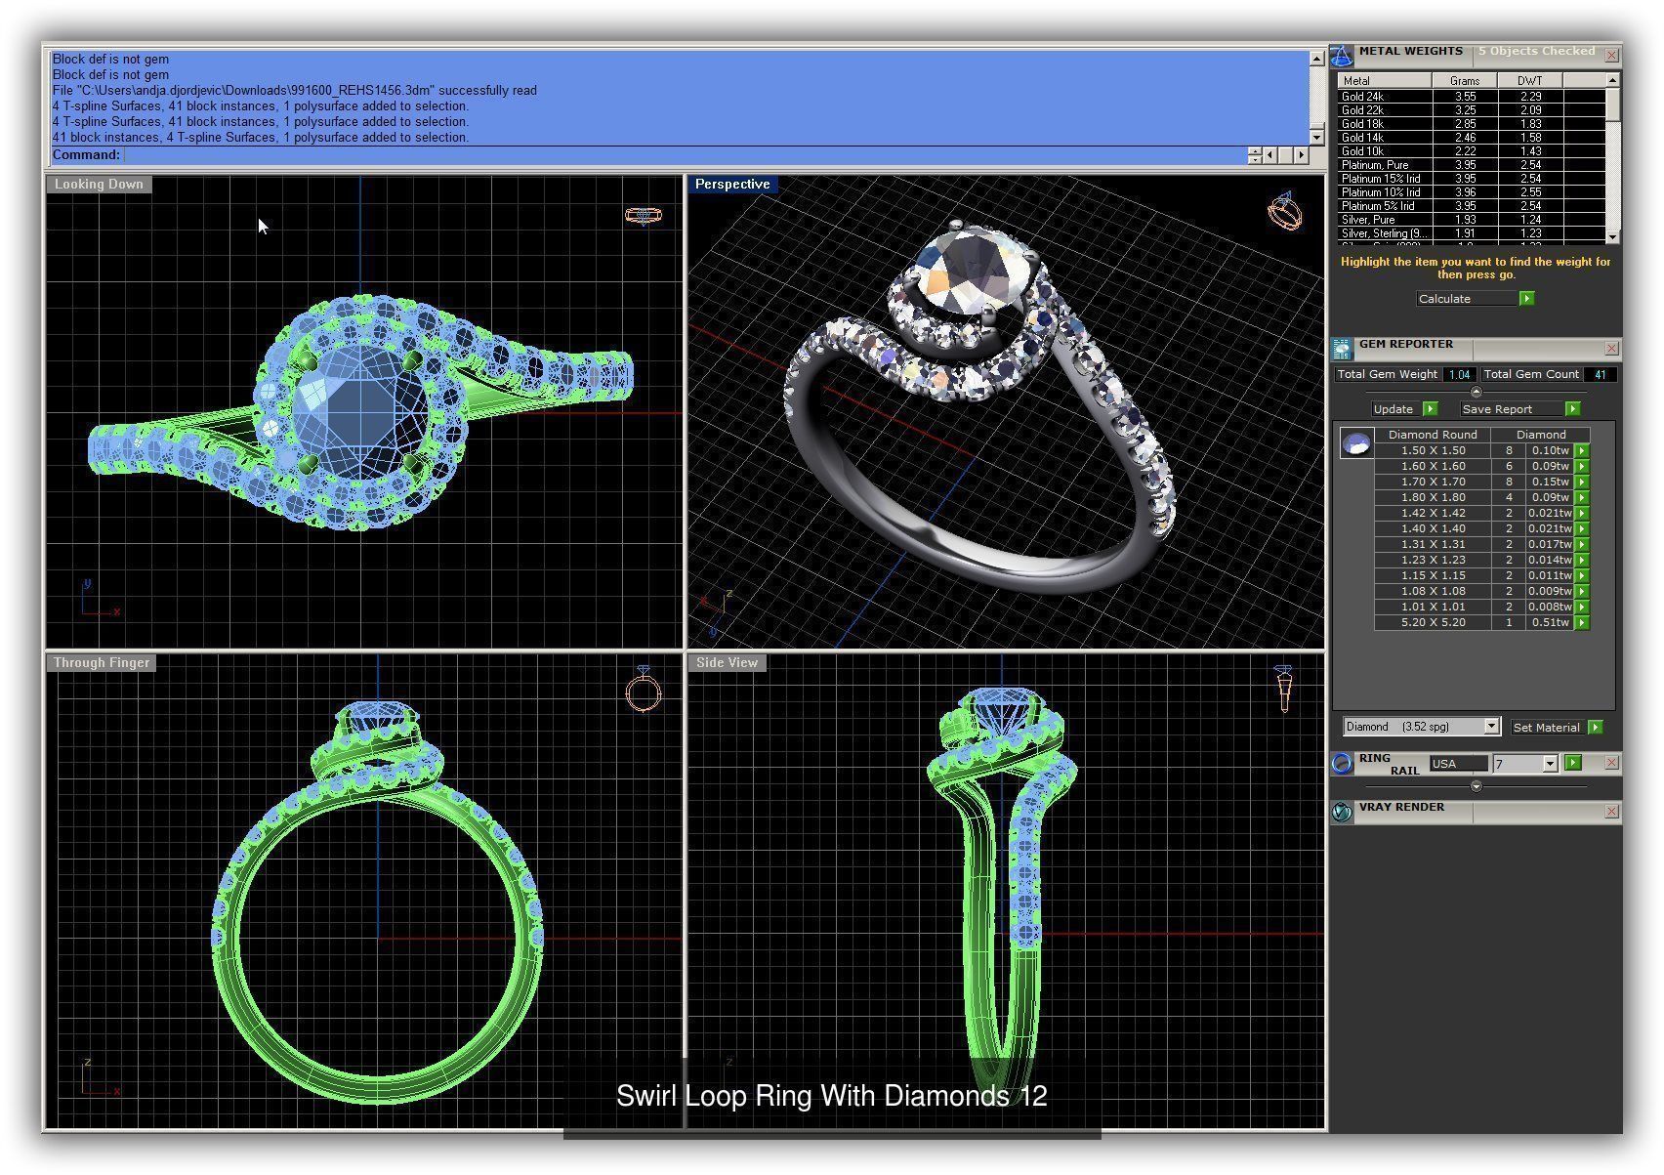Click the green arrow on 1.08 X 1.08 row

[1582, 592]
